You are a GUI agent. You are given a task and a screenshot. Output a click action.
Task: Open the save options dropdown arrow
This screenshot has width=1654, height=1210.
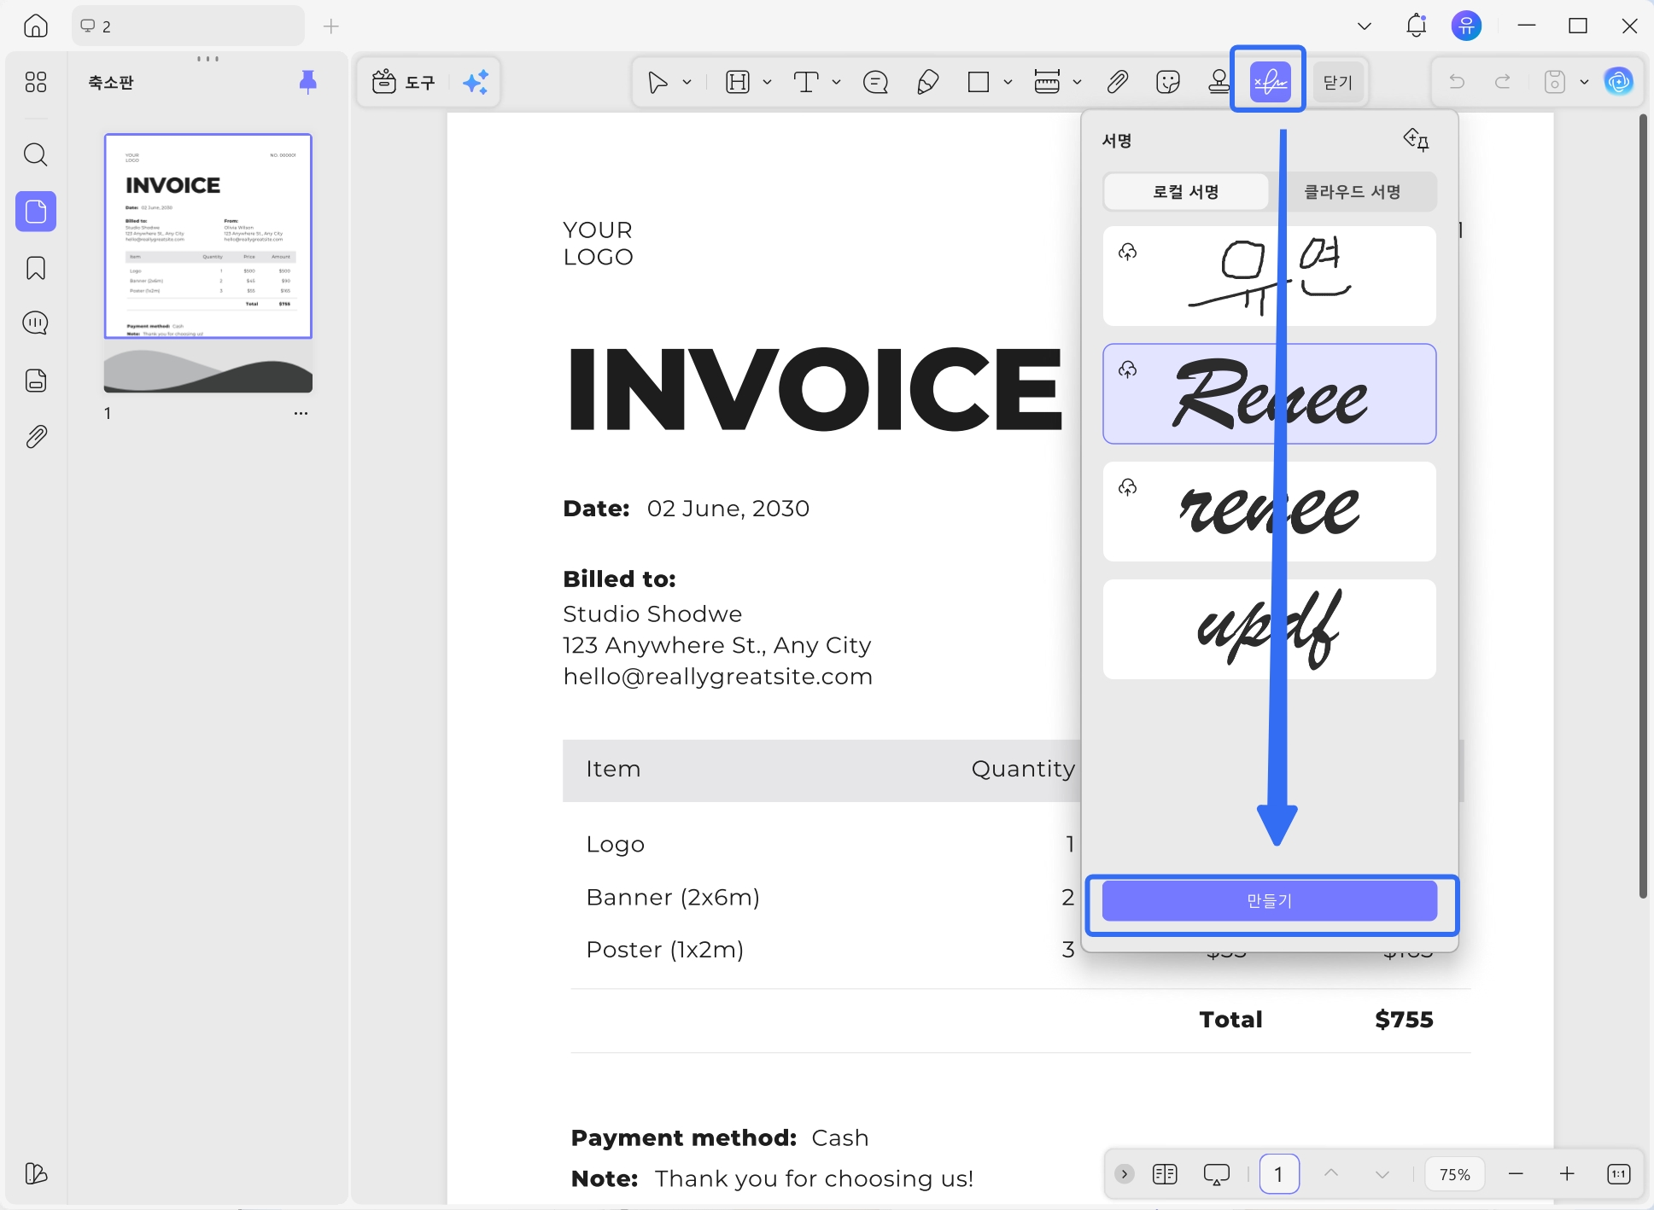click(x=1584, y=82)
